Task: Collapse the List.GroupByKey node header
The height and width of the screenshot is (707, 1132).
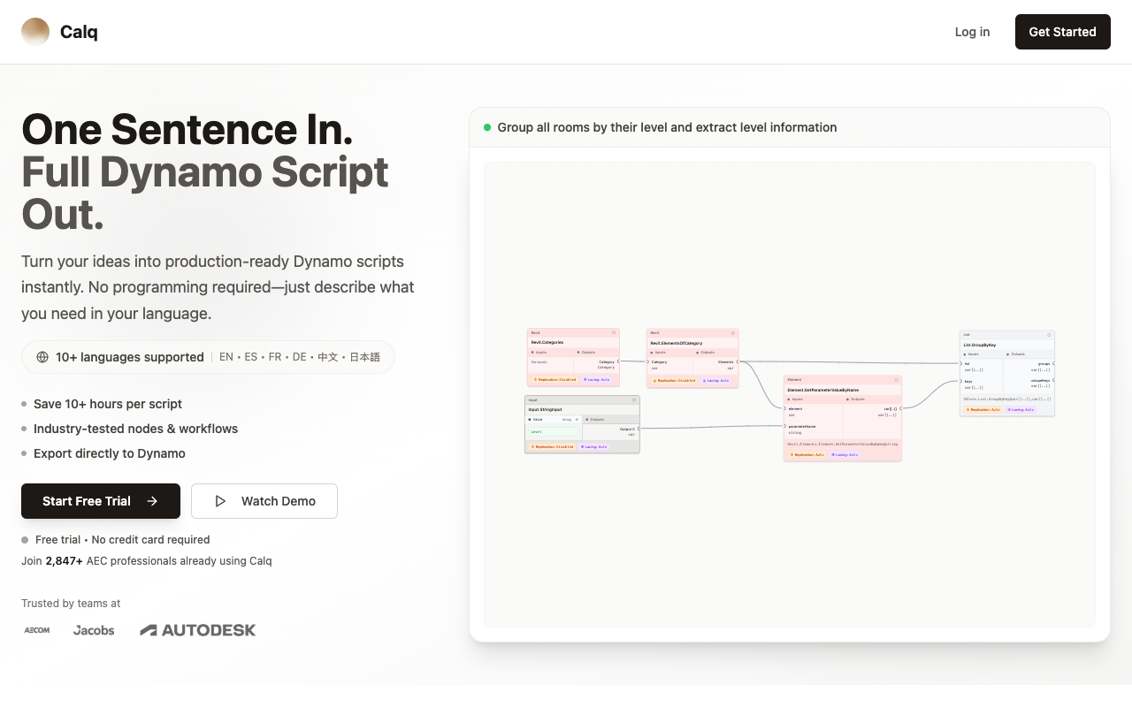Action: click(1049, 334)
